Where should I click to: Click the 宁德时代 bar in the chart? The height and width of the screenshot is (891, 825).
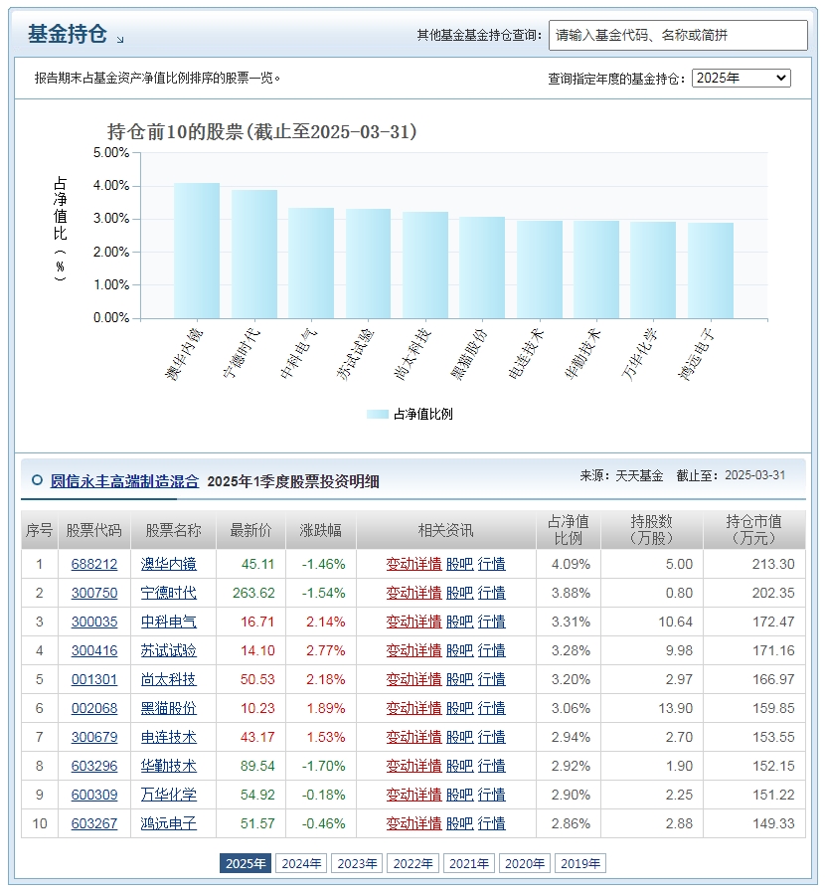point(254,254)
